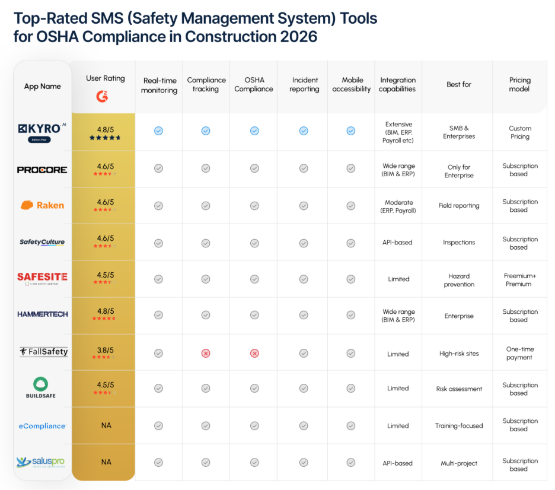The width and height of the screenshot is (555, 490).
Task: Select the KYRO AI logo
Action: click(42, 128)
